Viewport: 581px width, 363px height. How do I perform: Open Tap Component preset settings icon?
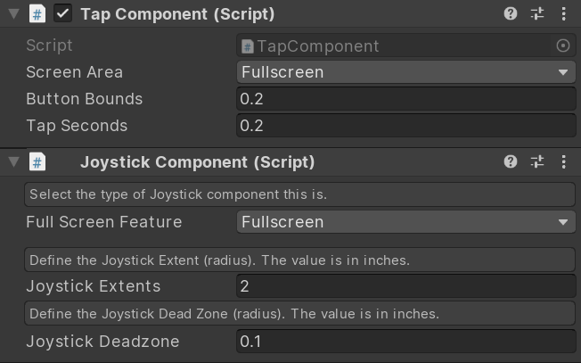pos(537,13)
